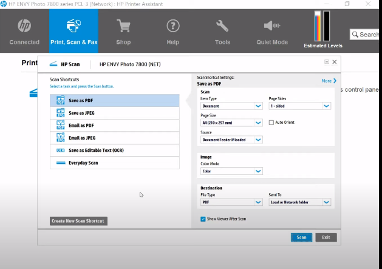The height and width of the screenshot is (269, 382).
Task: Select the Quiet Mode speaker icon
Action: 271,27
